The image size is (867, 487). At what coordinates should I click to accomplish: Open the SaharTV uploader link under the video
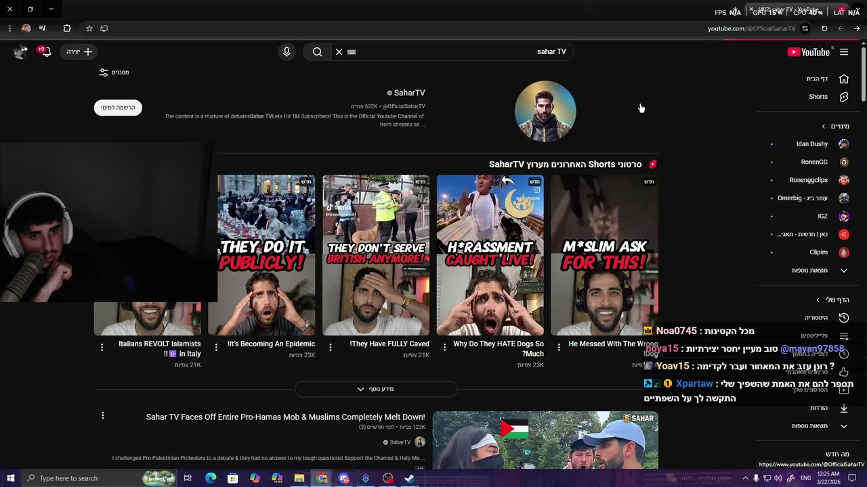click(x=400, y=442)
